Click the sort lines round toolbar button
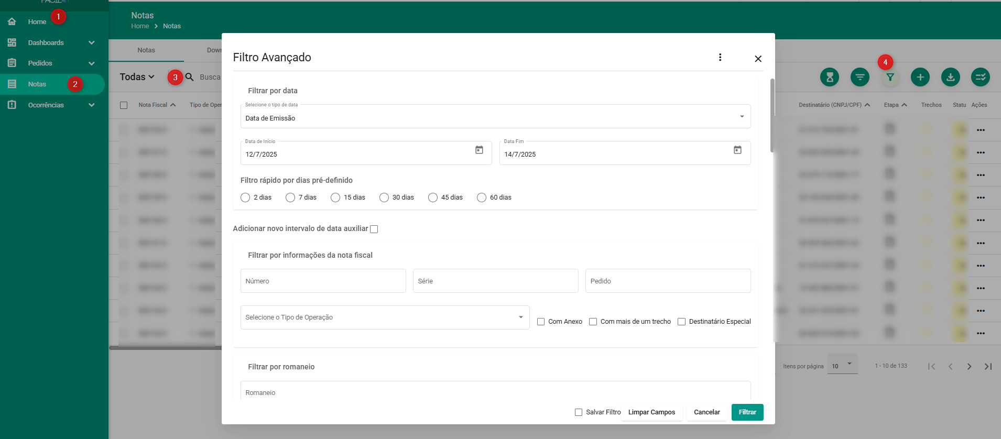 pyautogui.click(x=860, y=77)
